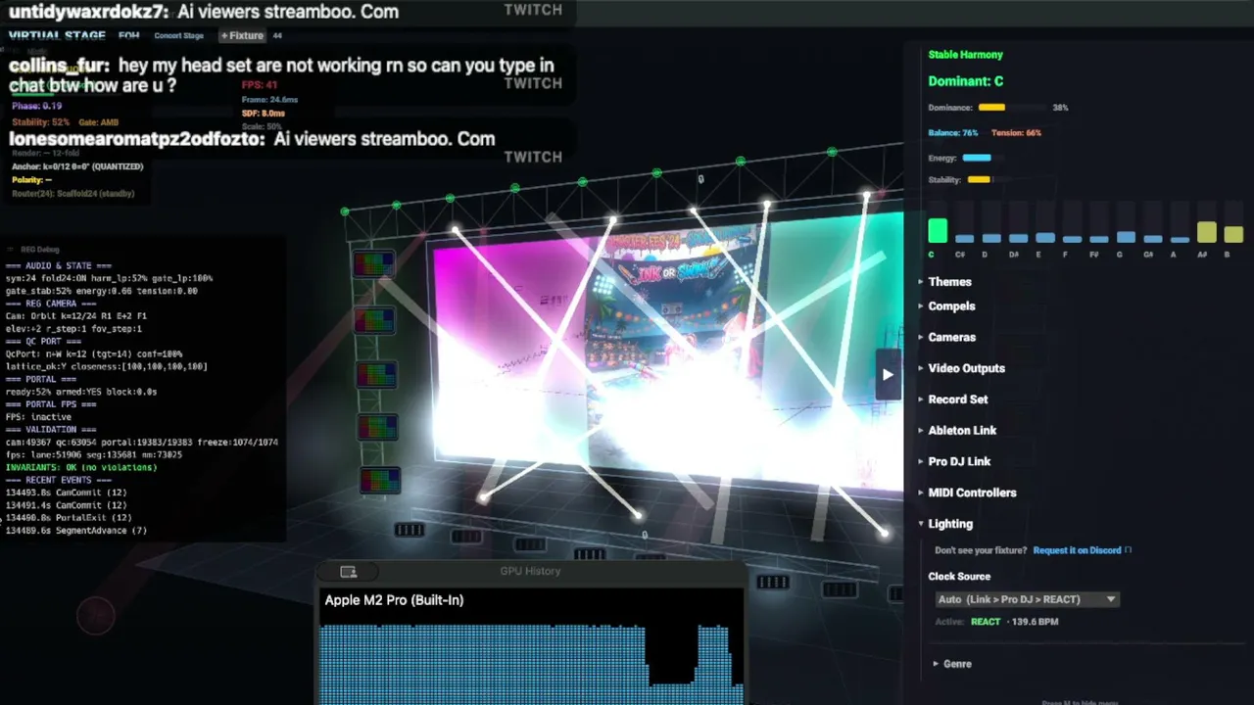Click the 'FPS: 41' readout
1254x705 pixels.
260,85
